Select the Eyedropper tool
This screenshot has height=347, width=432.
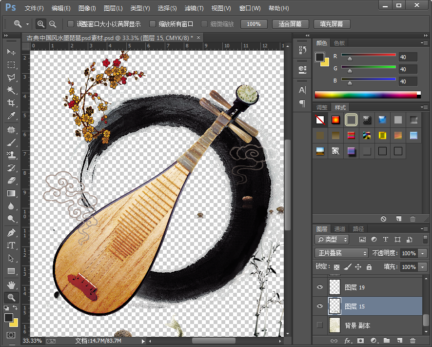click(11, 116)
